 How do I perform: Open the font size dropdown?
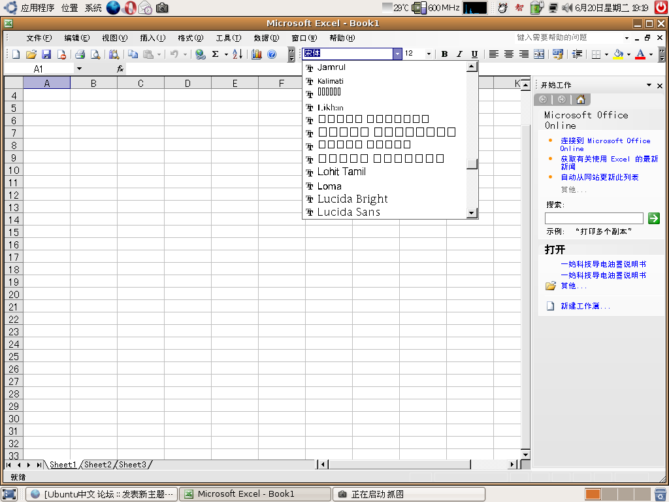pyautogui.click(x=429, y=54)
